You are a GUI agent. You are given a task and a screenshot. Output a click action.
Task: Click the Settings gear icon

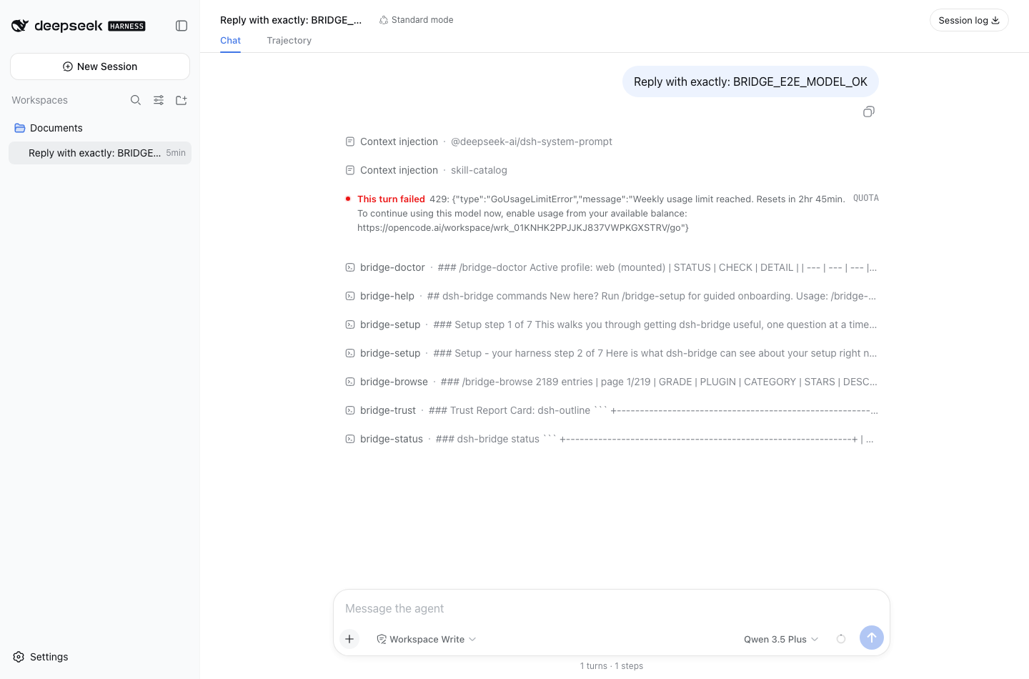(19, 657)
